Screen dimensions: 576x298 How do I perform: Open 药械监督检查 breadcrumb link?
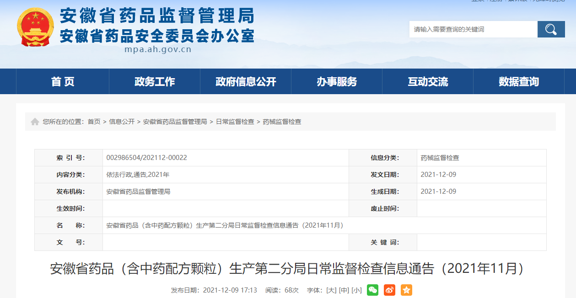coord(282,122)
